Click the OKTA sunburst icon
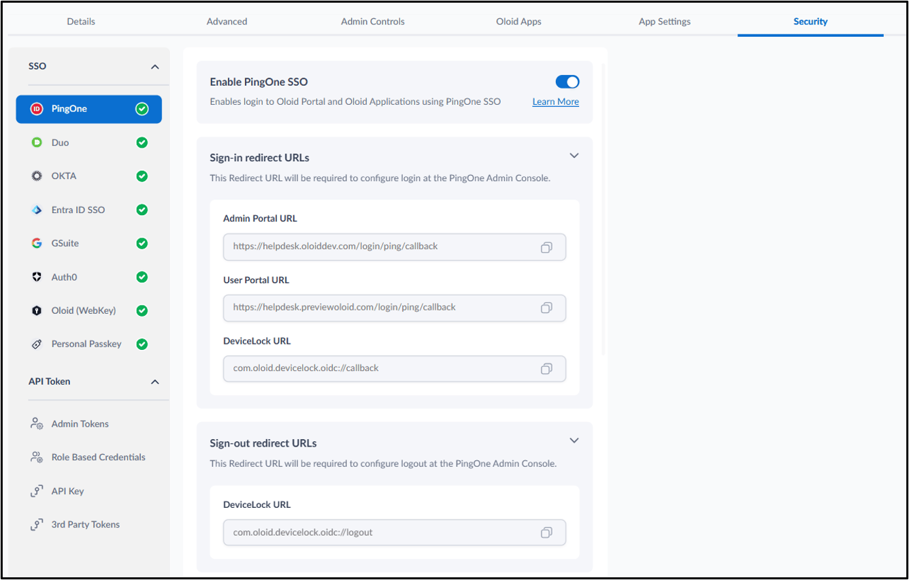This screenshot has height=580, width=909. tap(37, 176)
